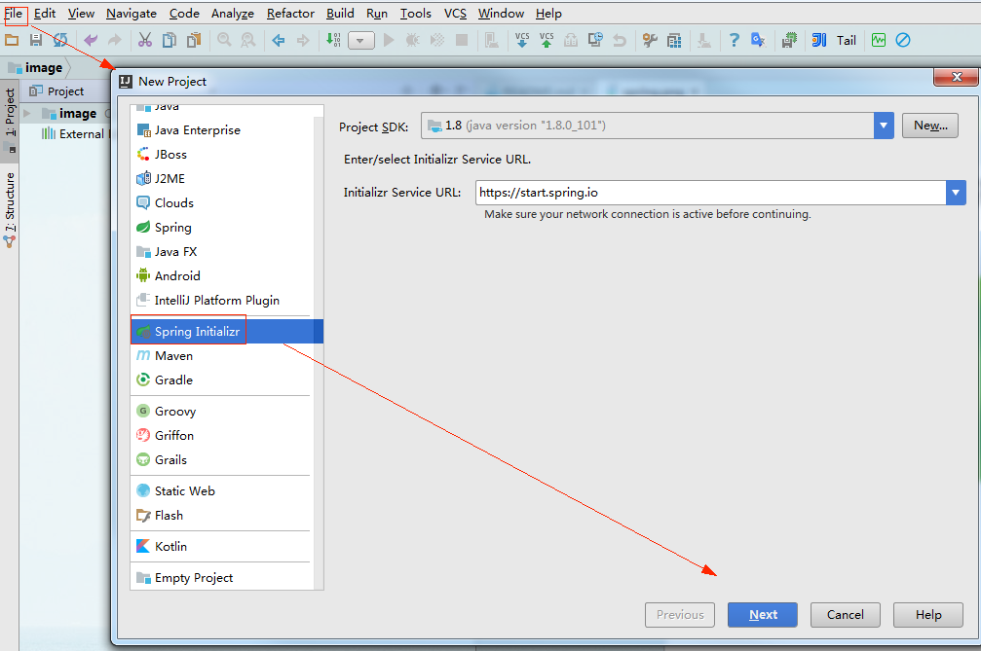The image size is (981, 651).
Task: Click the Make Project build icon
Action: 333,41
